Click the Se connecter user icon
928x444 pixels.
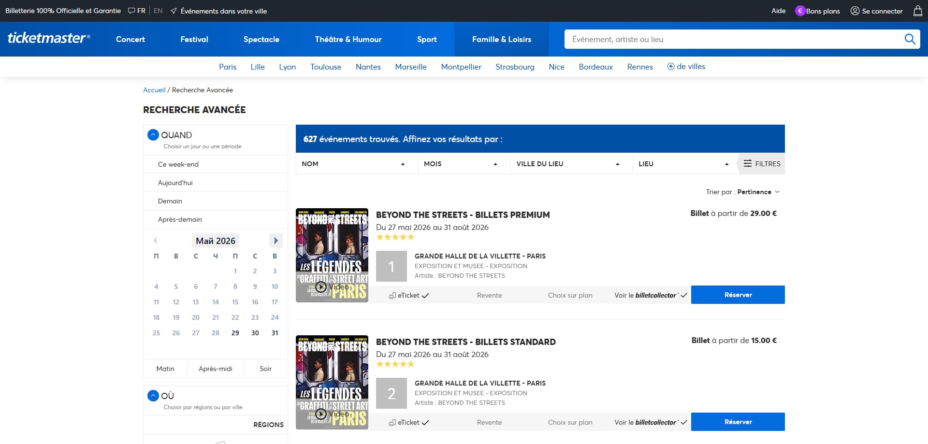pyautogui.click(x=855, y=11)
